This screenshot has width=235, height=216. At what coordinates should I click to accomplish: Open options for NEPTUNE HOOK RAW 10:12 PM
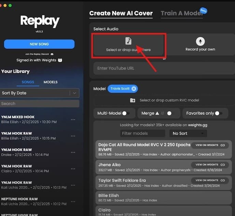(x=73, y=201)
